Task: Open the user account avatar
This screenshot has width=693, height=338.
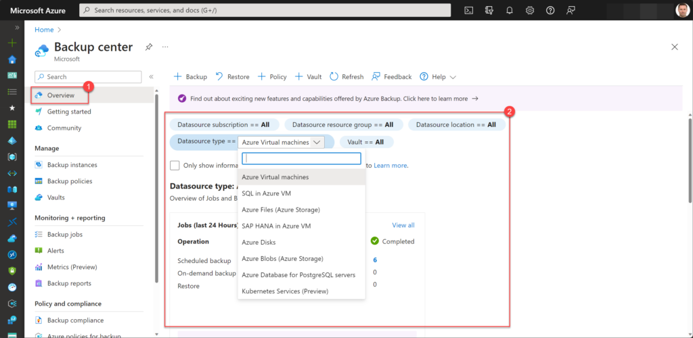Action: [x=682, y=10]
